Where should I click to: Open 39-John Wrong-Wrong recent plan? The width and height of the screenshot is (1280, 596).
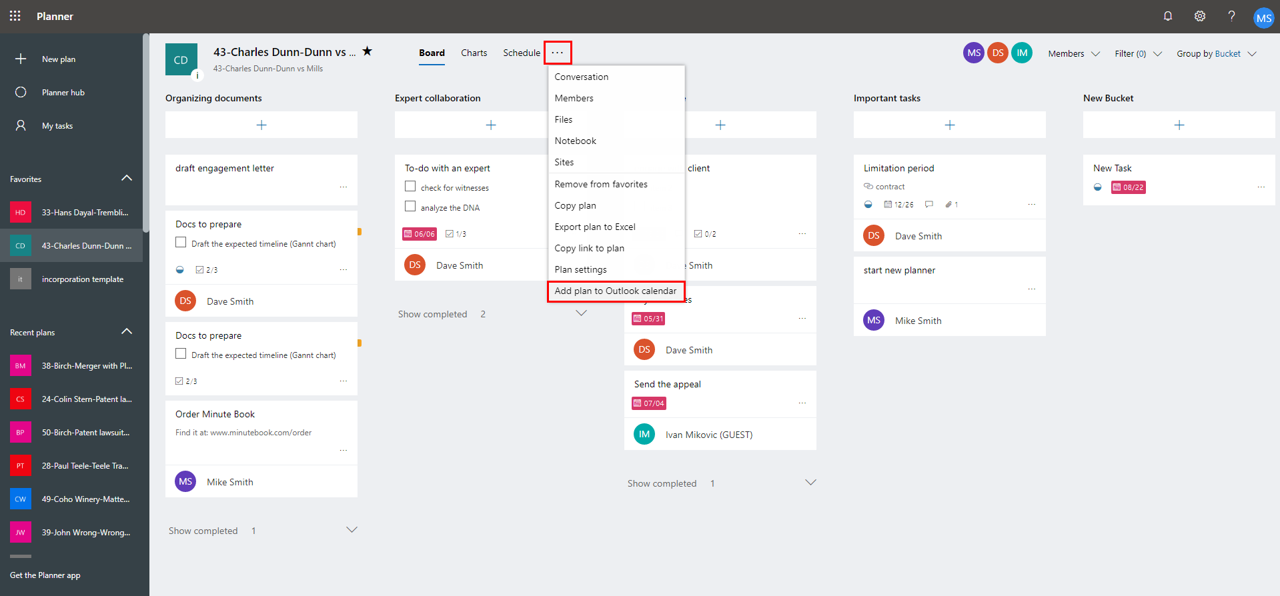click(71, 533)
